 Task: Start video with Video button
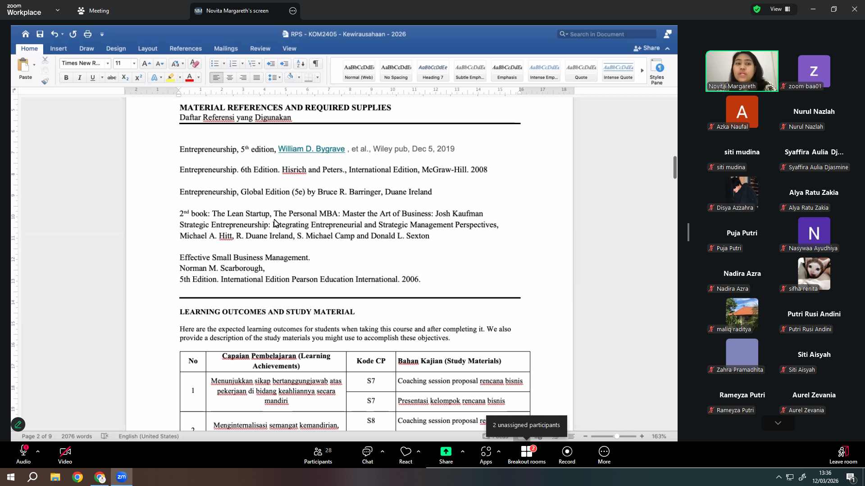[x=65, y=455]
